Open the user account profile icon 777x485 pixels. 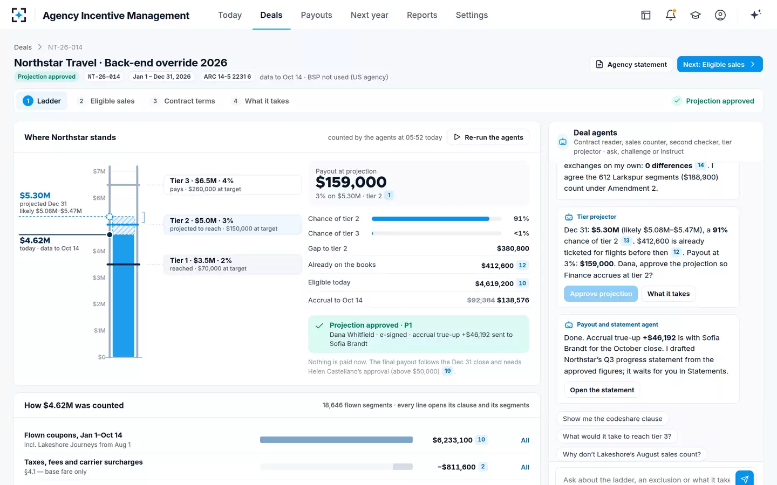pos(720,15)
